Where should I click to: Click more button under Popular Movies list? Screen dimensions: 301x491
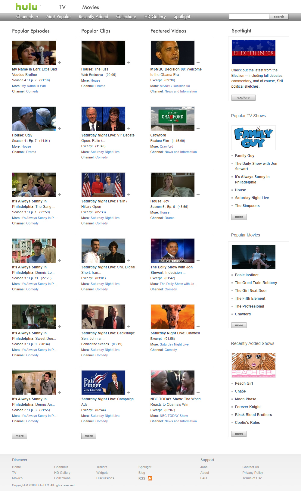click(x=239, y=325)
